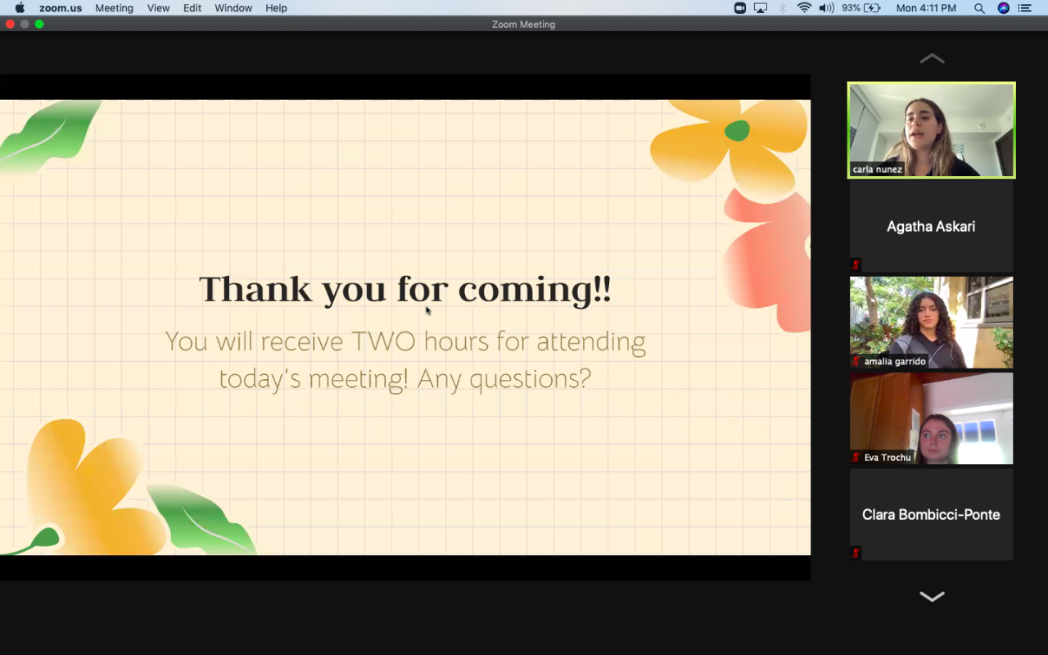Open the Window menu
Viewport: 1048px width, 655px height.
coord(233,8)
